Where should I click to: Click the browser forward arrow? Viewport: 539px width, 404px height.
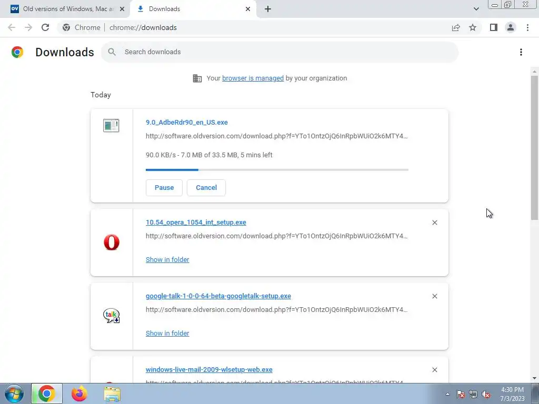28,27
